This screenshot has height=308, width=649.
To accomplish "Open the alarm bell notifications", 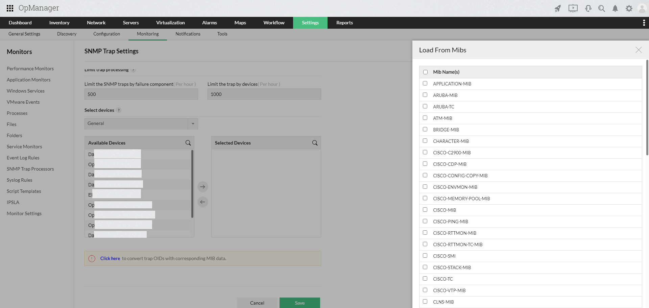I will (x=615, y=8).
